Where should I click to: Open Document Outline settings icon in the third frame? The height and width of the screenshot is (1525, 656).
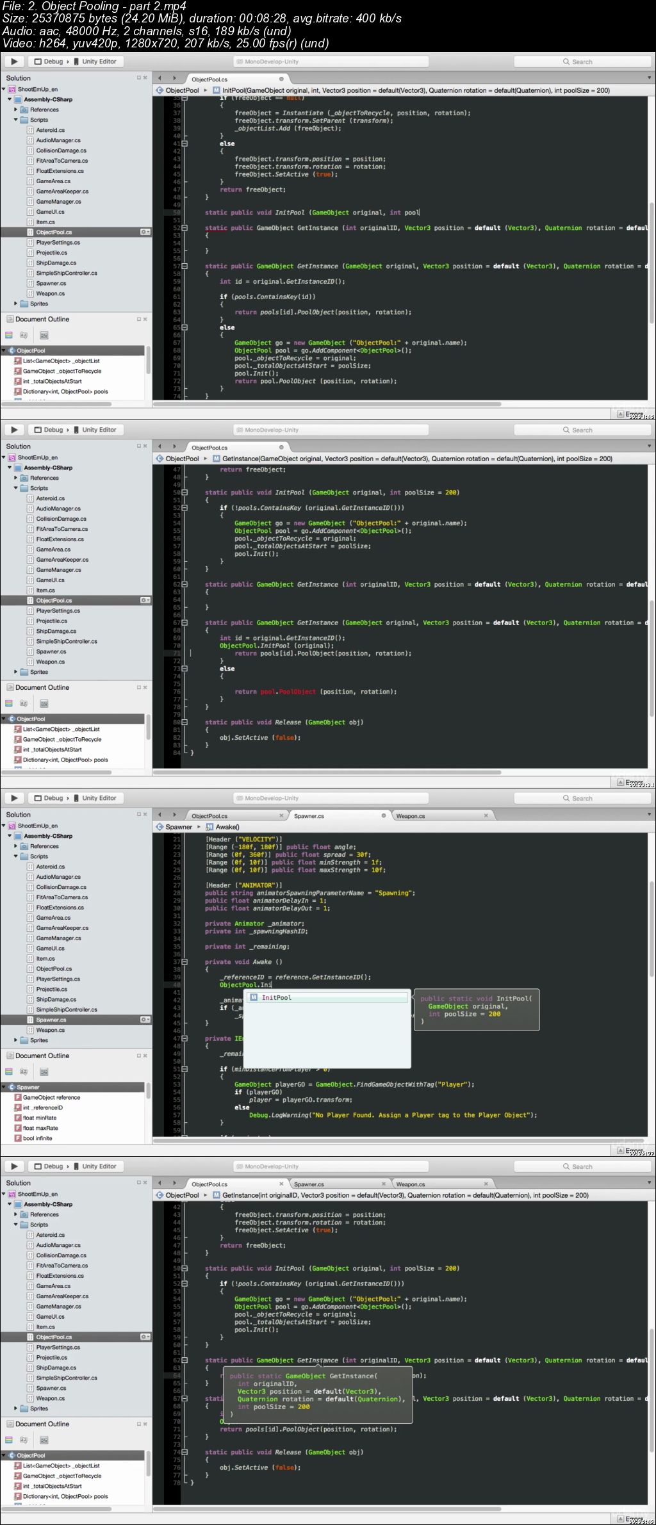44,1072
